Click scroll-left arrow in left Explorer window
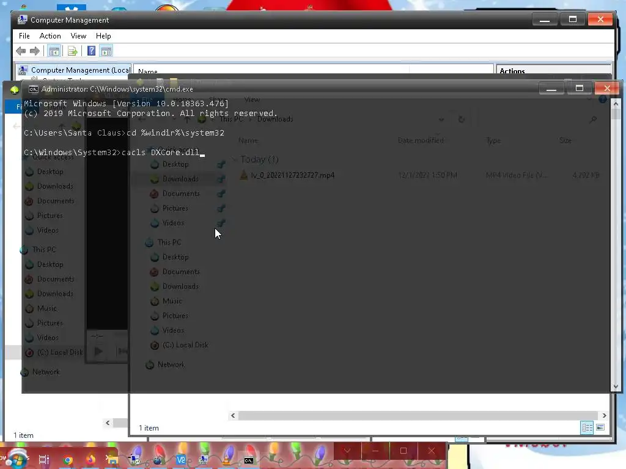The height and width of the screenshot is (469, 626). click(x=108, y=423)
